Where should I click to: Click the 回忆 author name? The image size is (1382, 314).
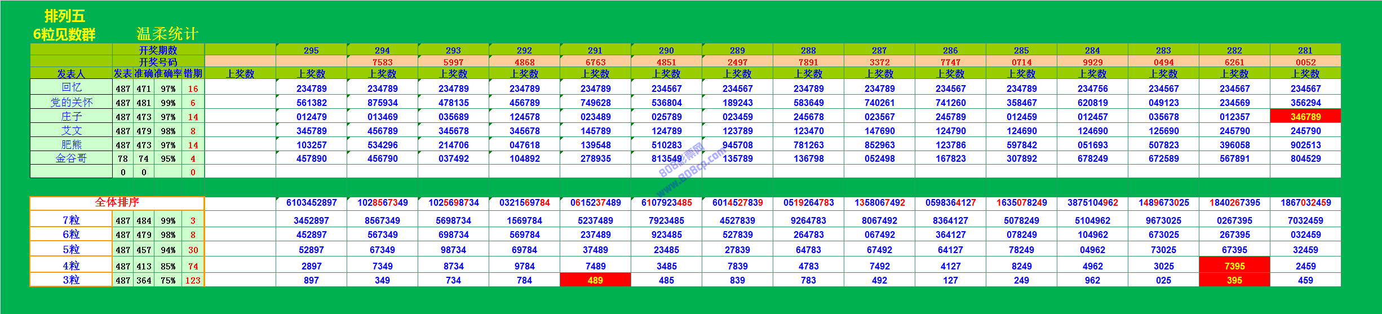[x=71, y=87]
